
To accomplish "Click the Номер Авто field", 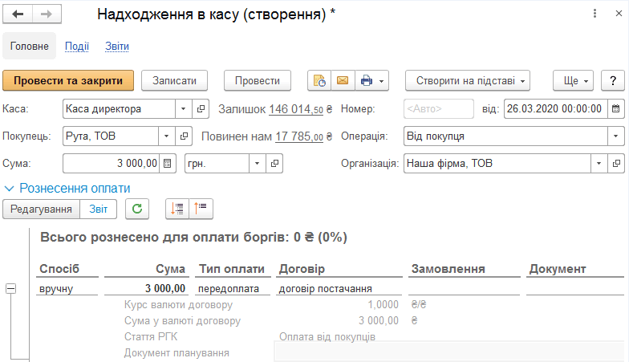I will point(438,109).
